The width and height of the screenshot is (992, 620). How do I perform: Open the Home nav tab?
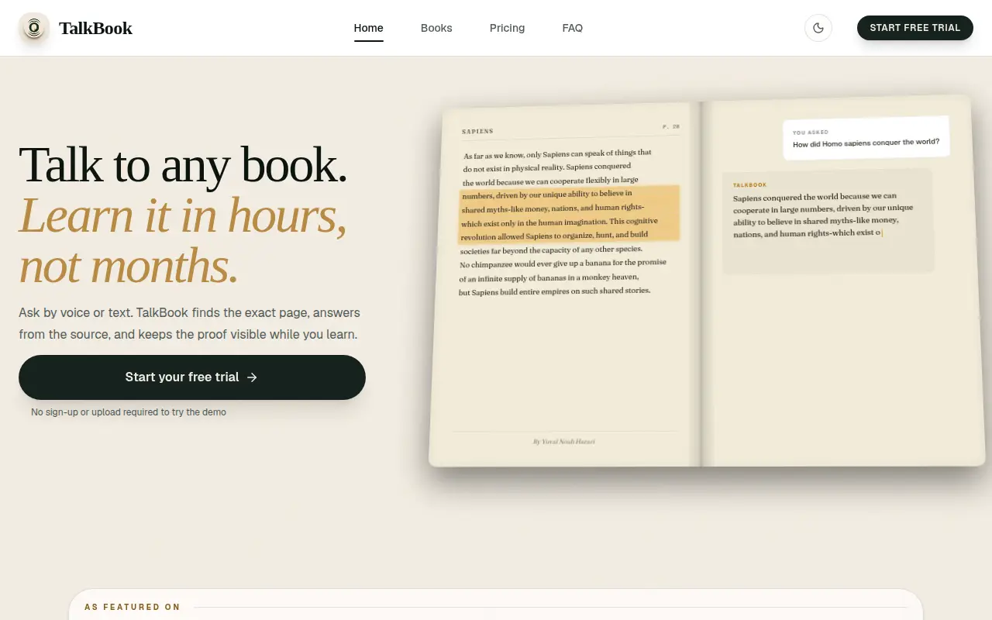coord(368,28)
